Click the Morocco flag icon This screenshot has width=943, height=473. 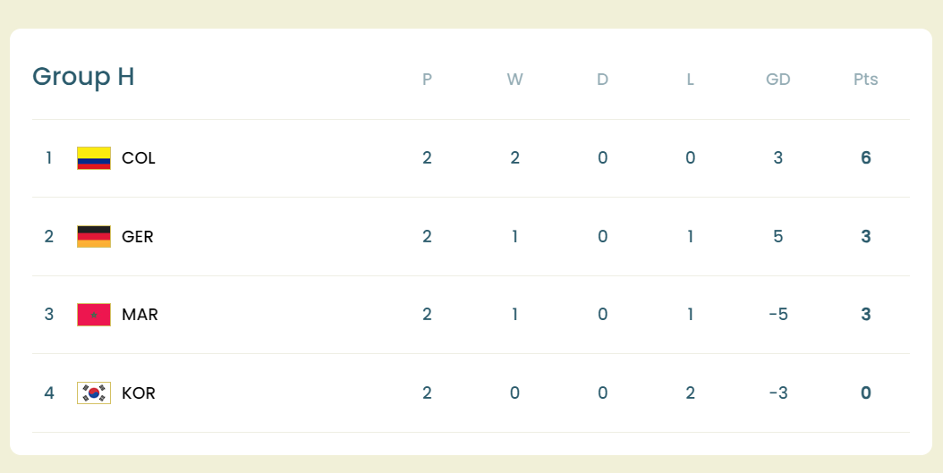(x=94, y=315)
